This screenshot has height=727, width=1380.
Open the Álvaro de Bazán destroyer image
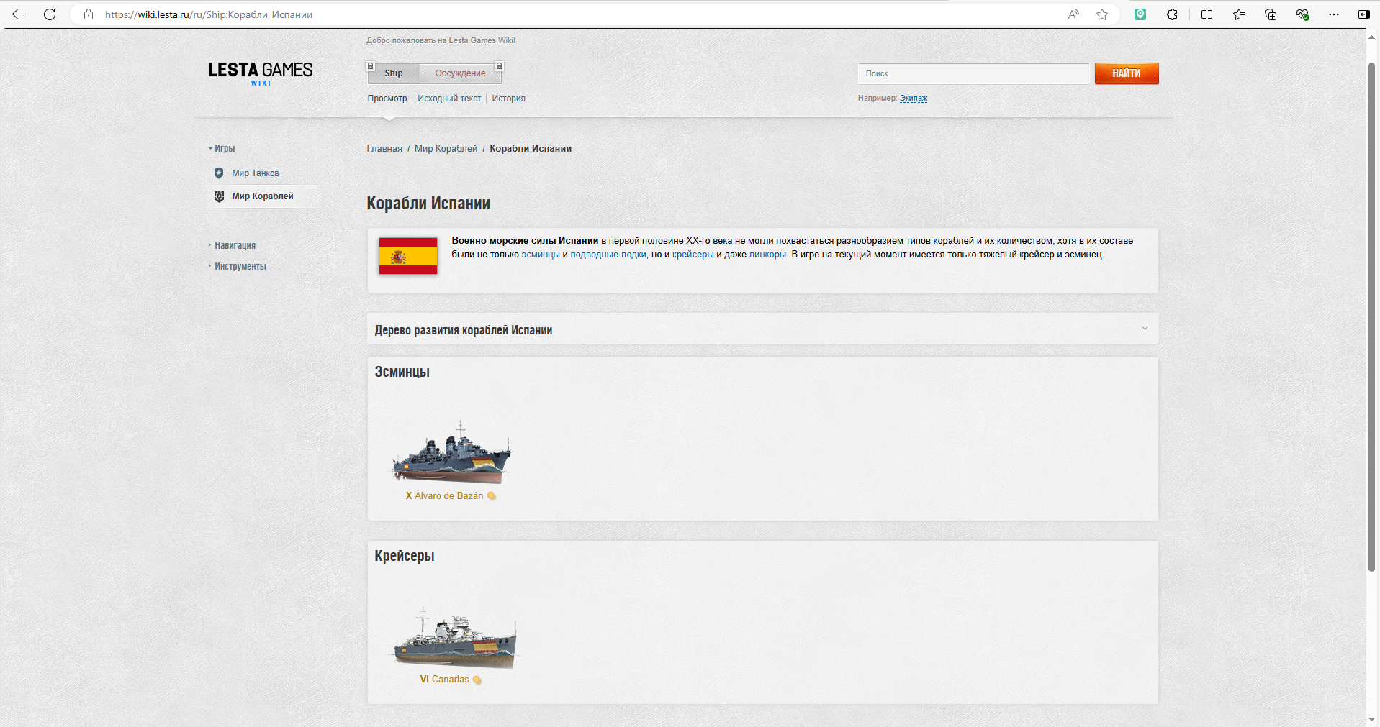(451, 452)
